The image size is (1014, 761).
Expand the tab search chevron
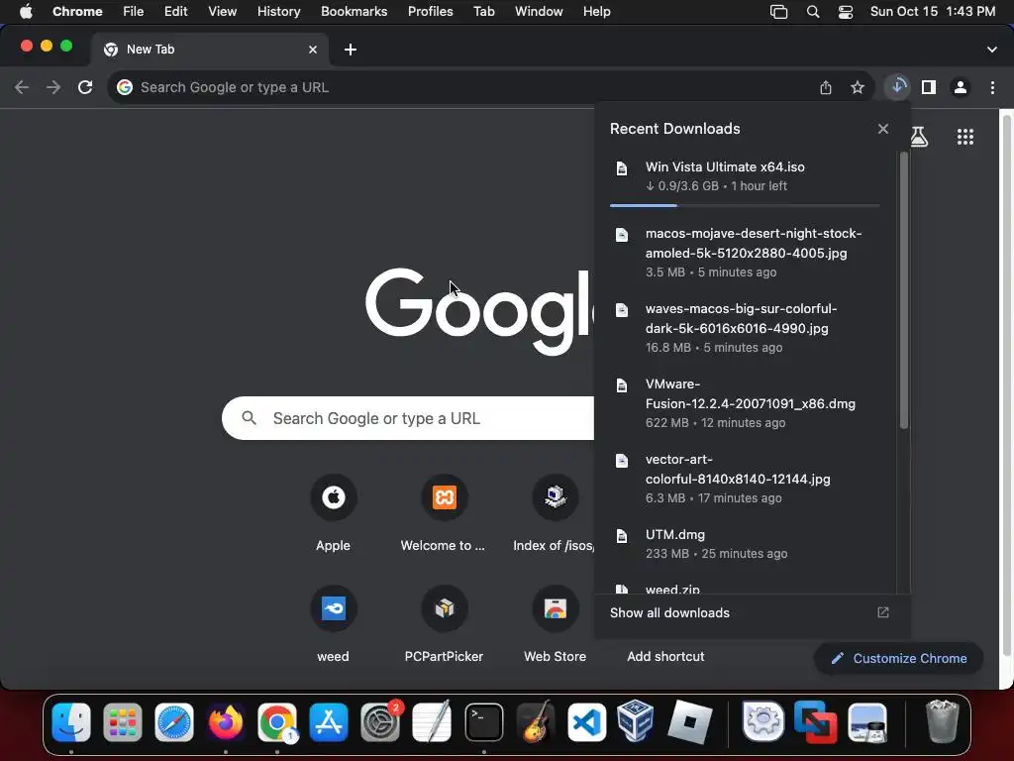(992, 50)
